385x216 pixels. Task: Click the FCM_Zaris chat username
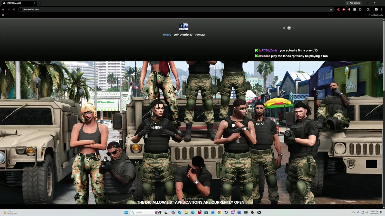pyautogui.click(x=270, y=50)
